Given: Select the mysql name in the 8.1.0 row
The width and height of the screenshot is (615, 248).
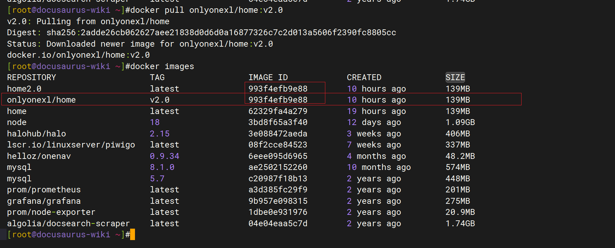Looking at the screenshot, I should pos(19,167).
